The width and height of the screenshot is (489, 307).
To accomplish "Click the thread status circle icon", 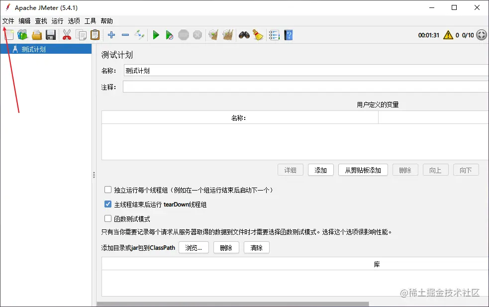I will point(482,35).
